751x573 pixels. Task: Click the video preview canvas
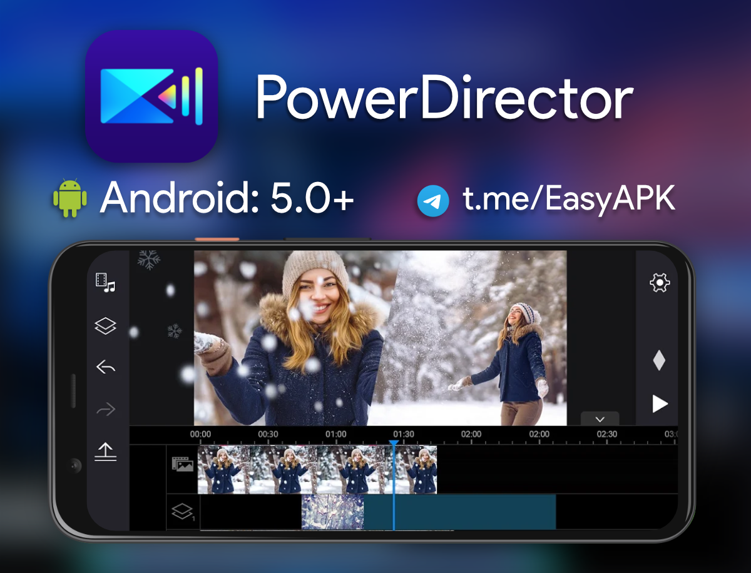380,338
